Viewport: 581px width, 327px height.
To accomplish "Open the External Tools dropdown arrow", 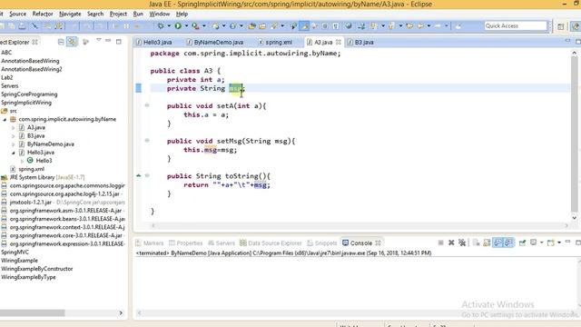I will pyautogui.click(x=203, y=26).
